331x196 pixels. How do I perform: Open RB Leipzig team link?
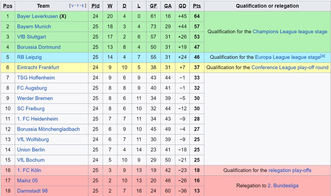tap(29, 57)
